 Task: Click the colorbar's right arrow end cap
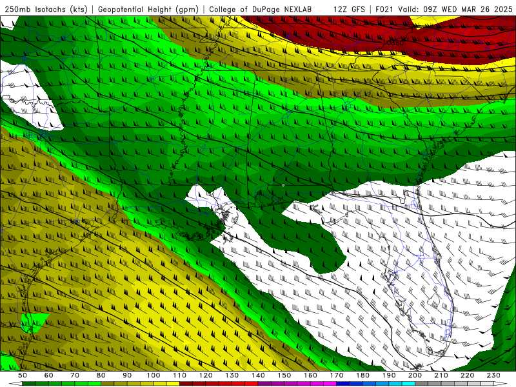pos(501,384)
